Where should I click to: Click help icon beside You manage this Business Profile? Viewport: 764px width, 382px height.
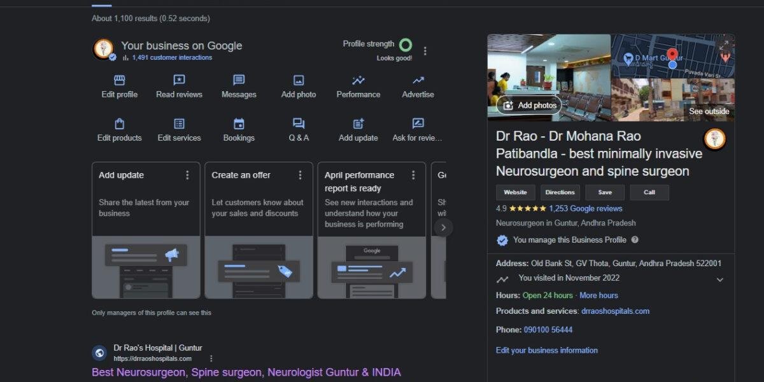coord(635,240)
